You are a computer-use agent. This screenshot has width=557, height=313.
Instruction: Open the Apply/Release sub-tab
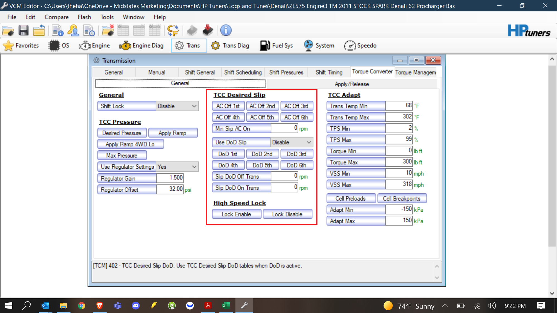tap(352, 84)
